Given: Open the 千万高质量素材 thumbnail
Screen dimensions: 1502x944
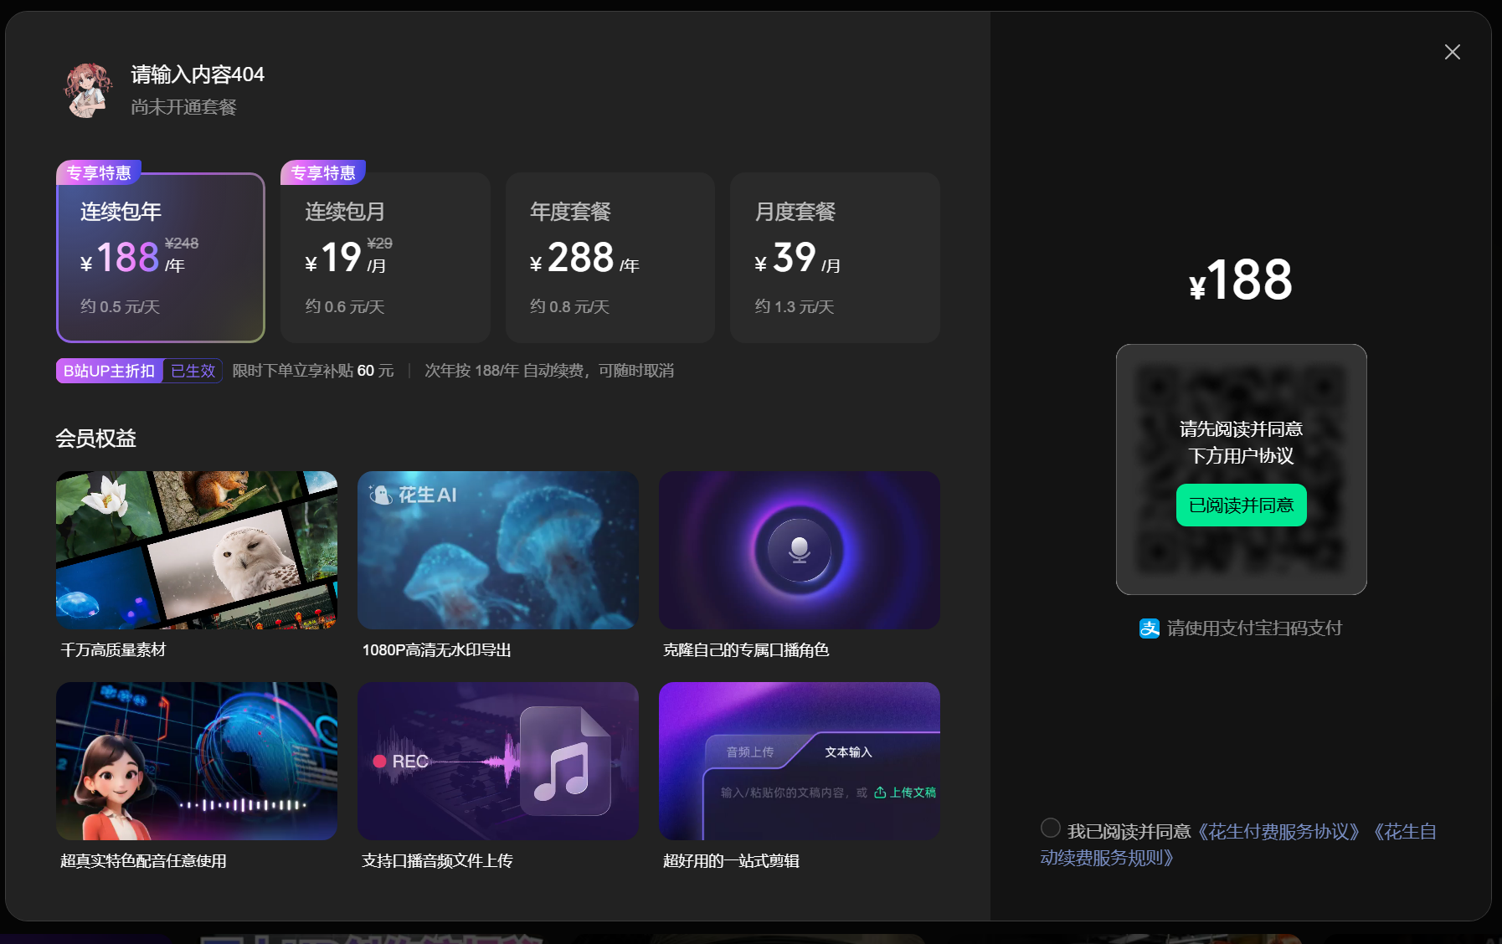Looking at the screenshot, I should (197, 550).
